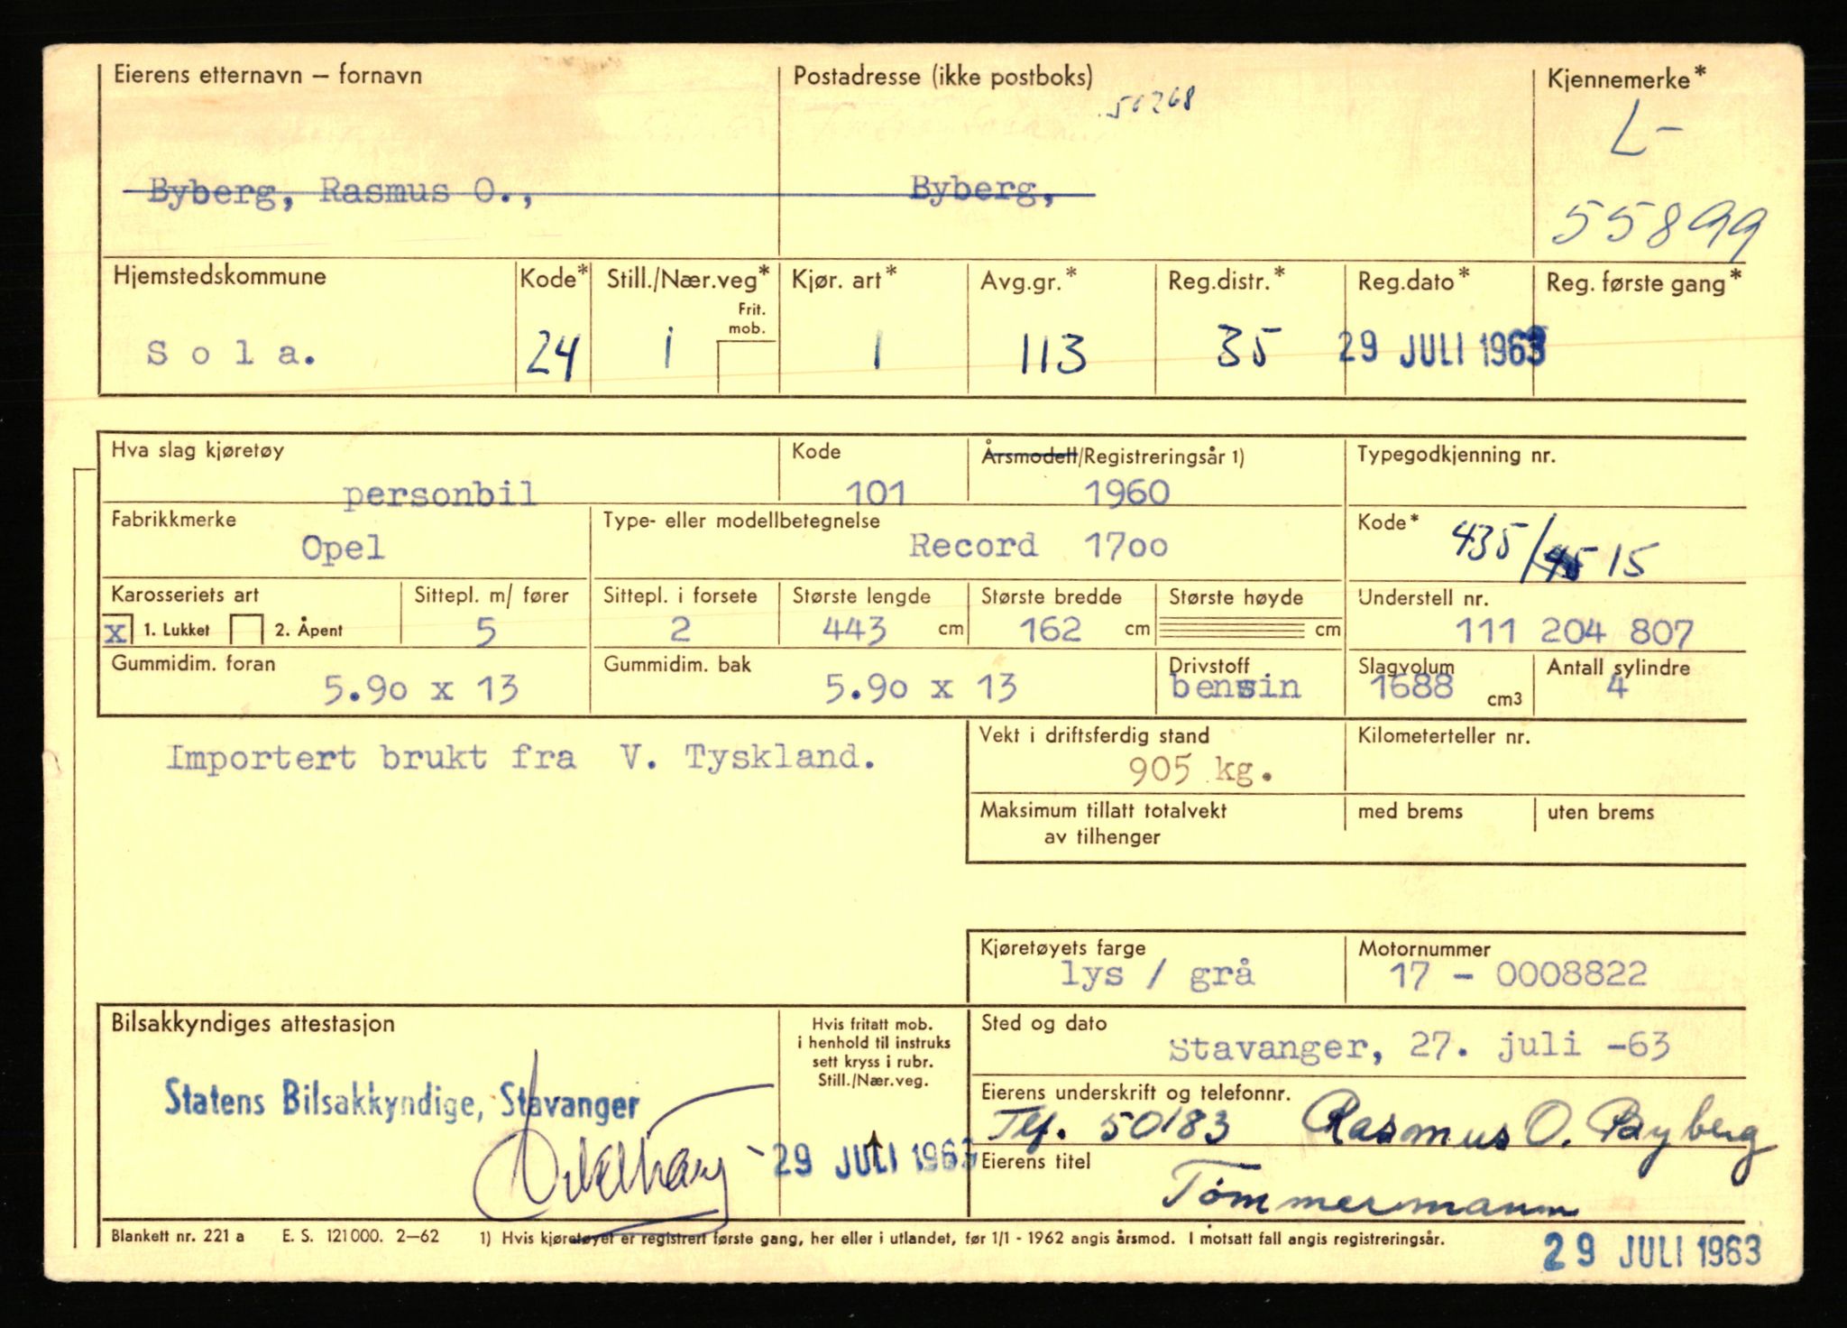The image size is (1847, 1328).
Task: Click the municipality value 'S o l a.'
Action: coord(231,353)
